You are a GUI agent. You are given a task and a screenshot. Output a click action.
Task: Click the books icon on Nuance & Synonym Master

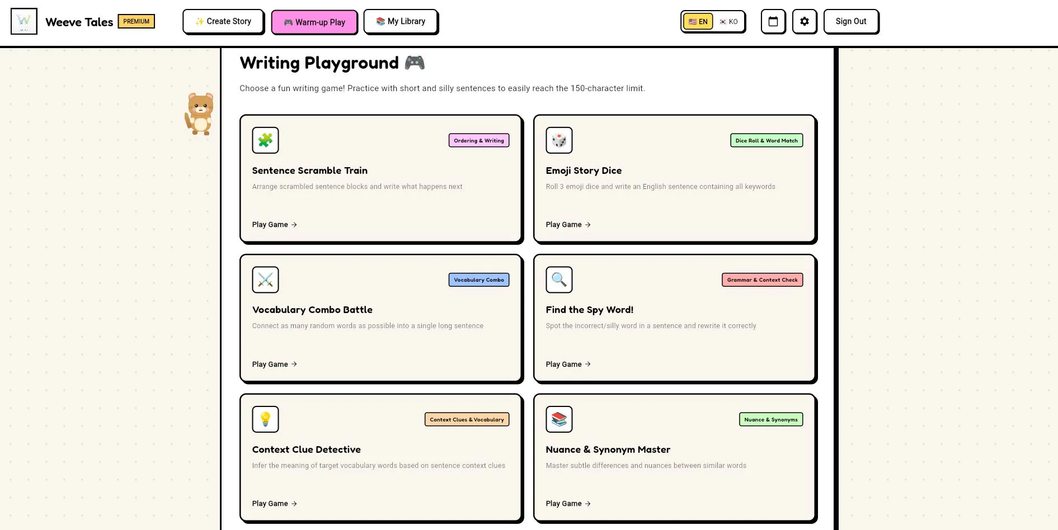559,419
